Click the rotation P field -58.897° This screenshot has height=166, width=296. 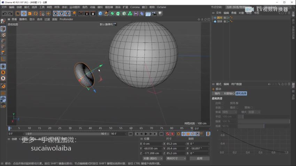click(199, 149)
